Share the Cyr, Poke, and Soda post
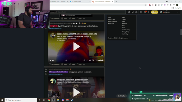Viewport: 182px width, 102px height. (x=72, y=64)
